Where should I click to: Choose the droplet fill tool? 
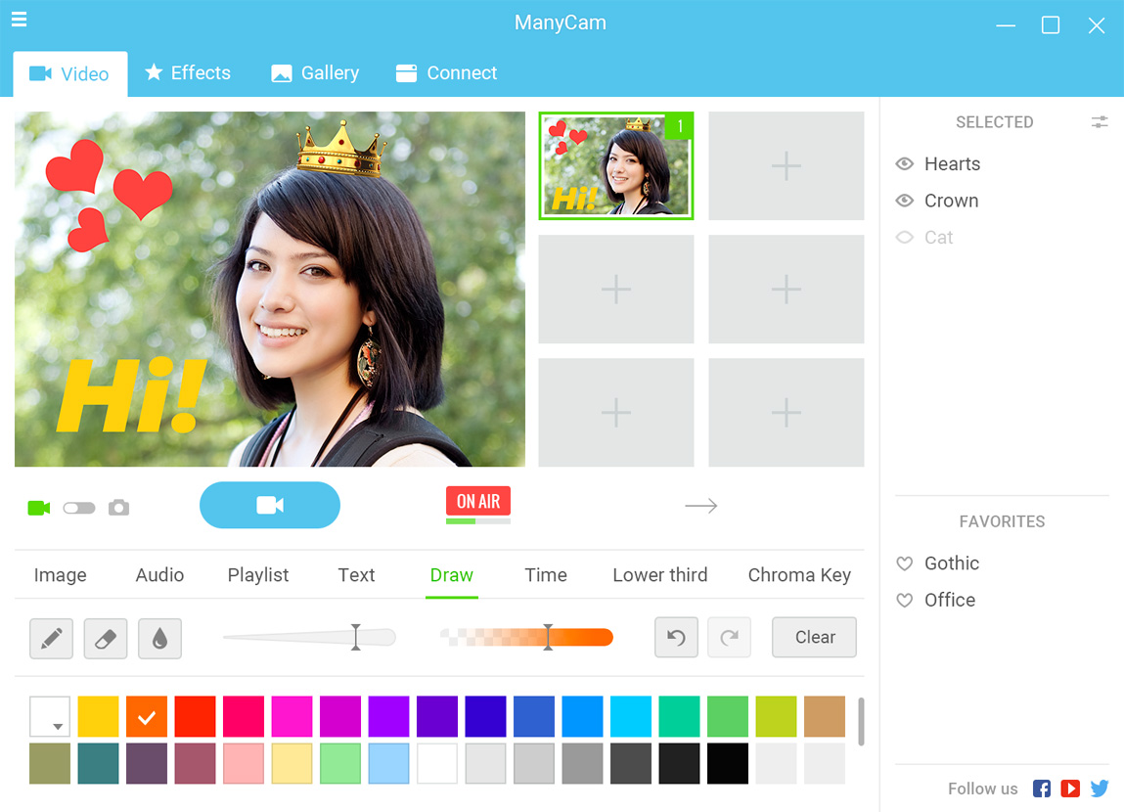[x=159, y=638]
